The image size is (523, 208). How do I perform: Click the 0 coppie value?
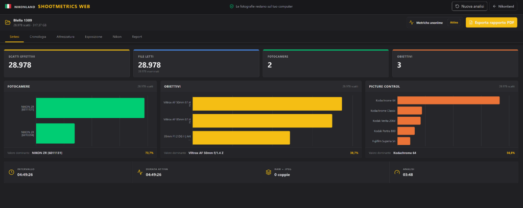point(282,175)
